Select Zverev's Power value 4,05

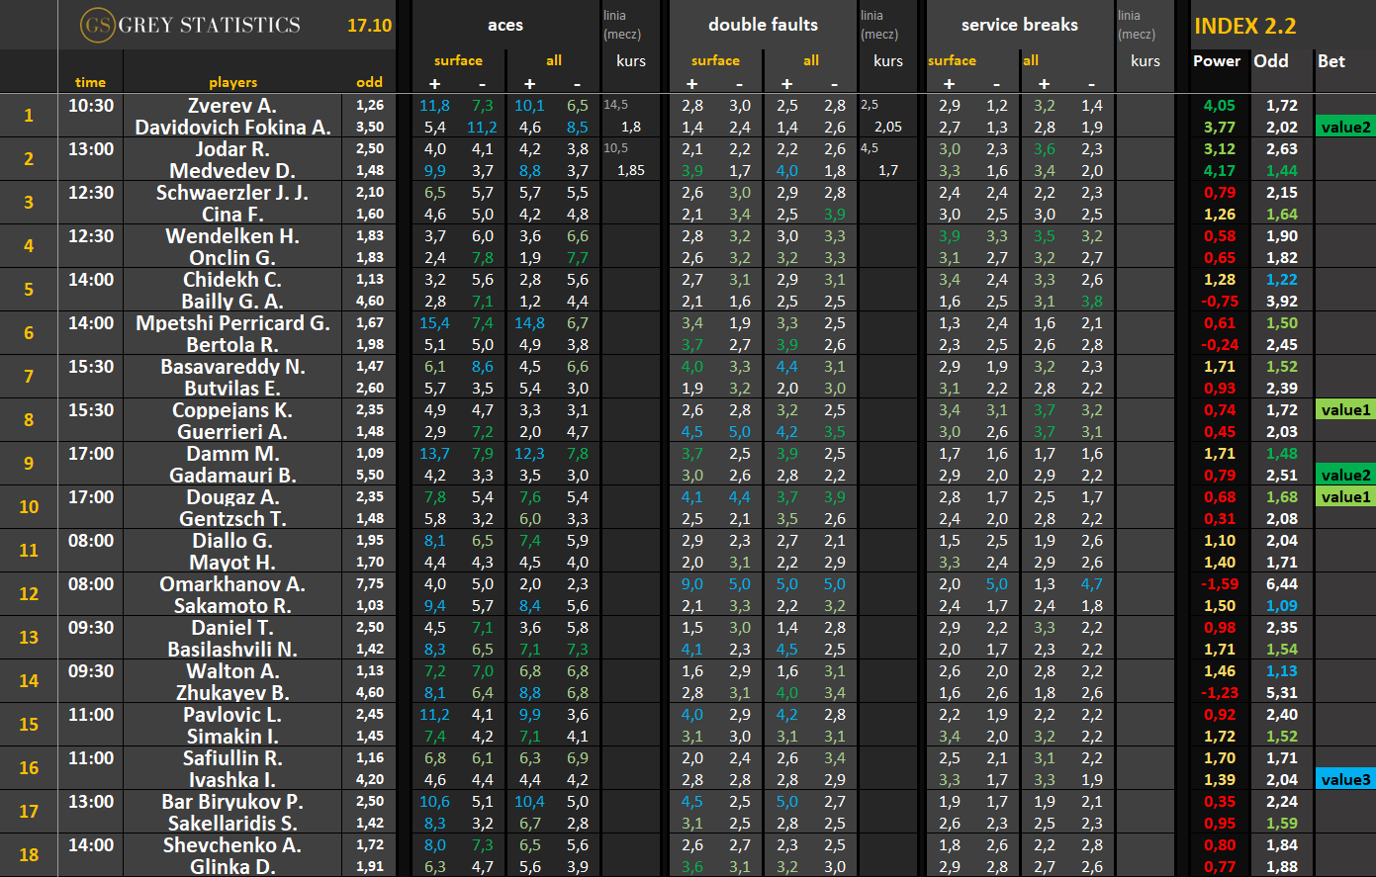tap(1220, 106)
